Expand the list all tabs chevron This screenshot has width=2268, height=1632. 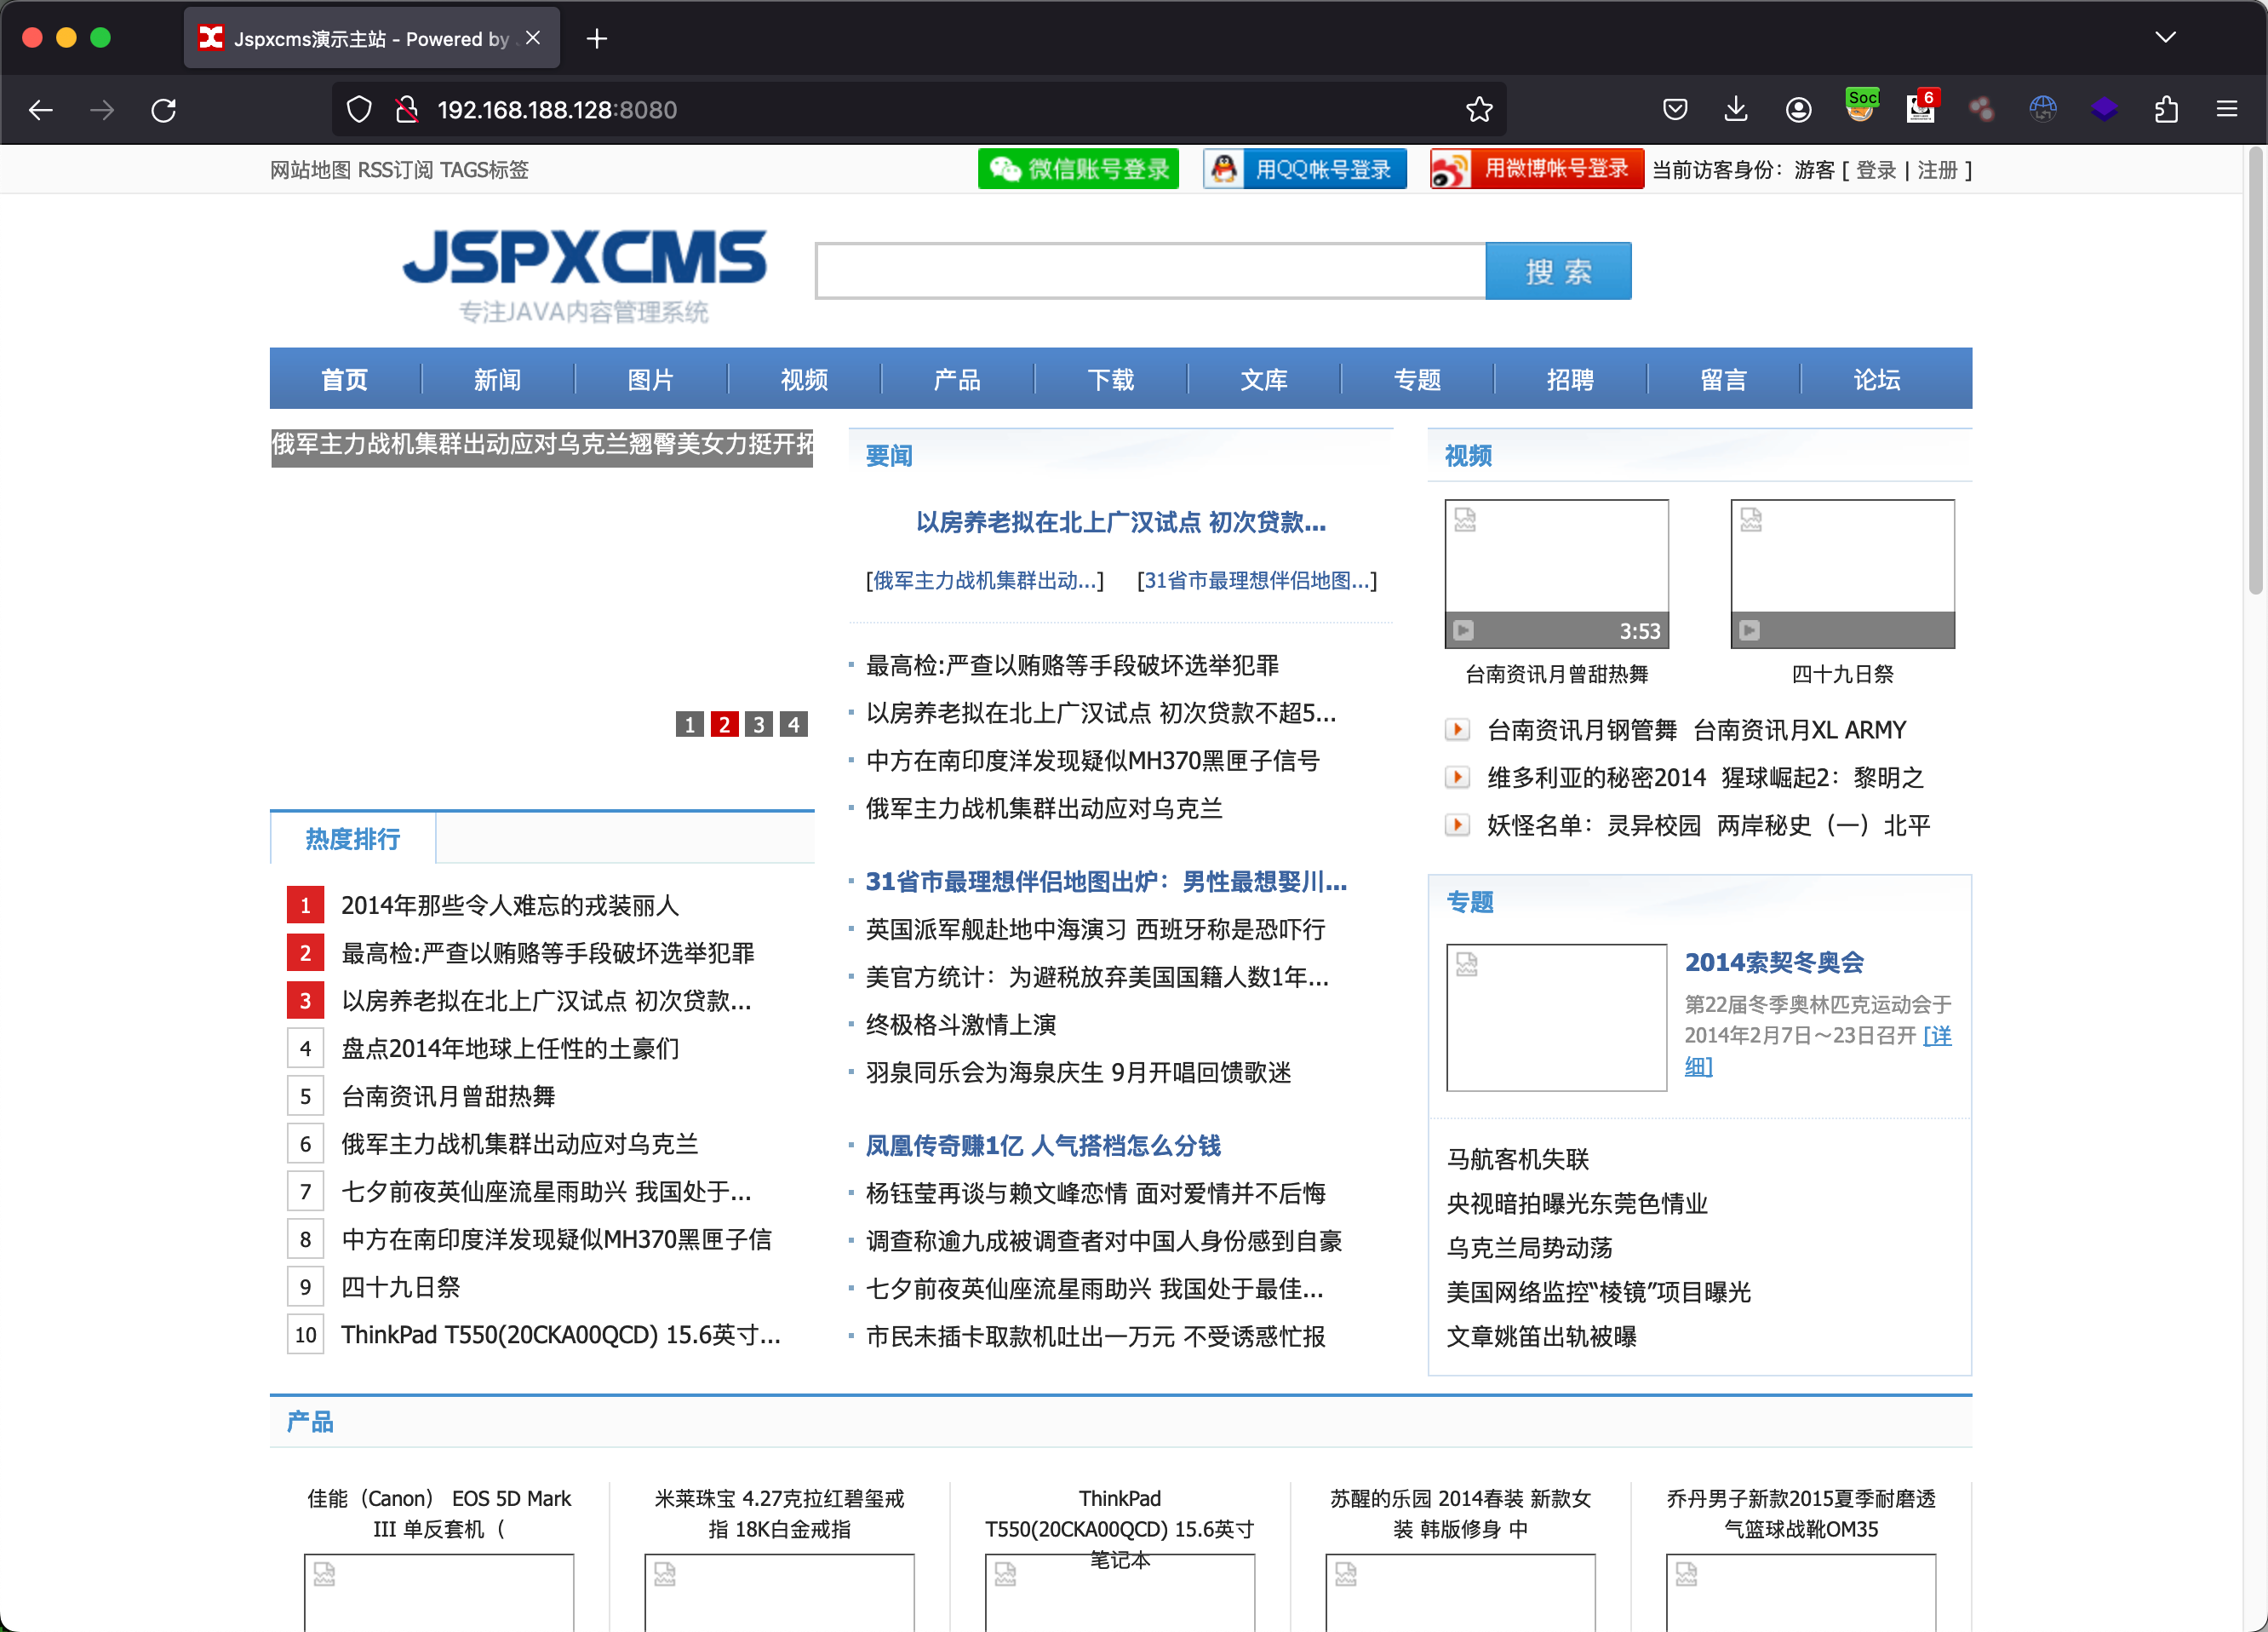tap(2165, 38)
